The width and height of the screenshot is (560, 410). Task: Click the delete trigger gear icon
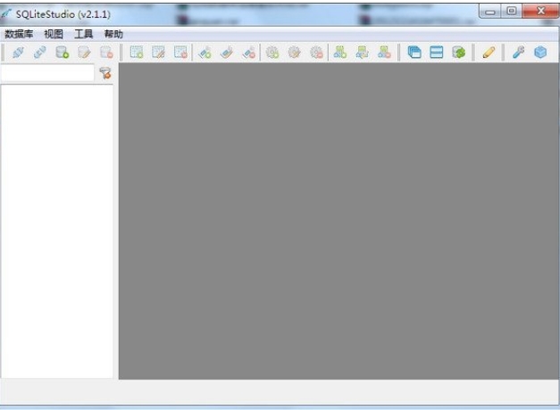click(x=317, y=53)
